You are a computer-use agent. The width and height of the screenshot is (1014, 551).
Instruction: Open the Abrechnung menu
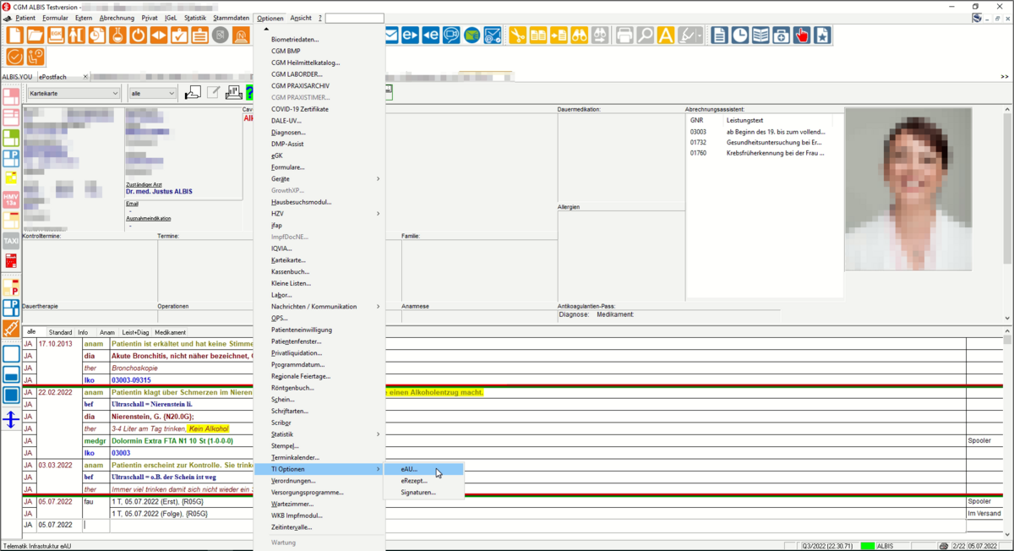(x=117, y=18)
